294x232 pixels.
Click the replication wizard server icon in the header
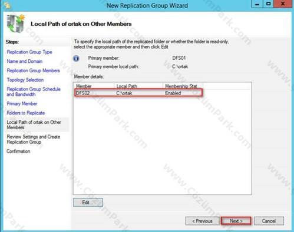click(x=15, y=23)
